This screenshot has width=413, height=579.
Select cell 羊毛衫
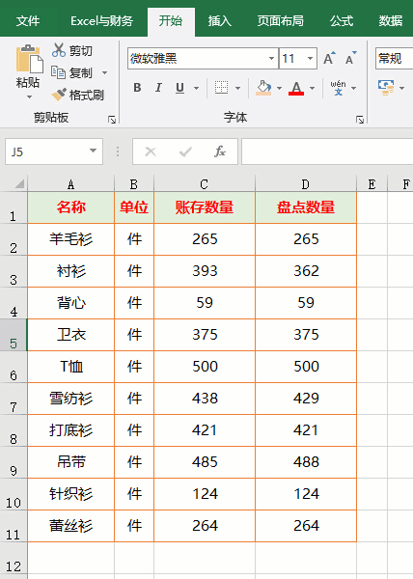[70, 239]
